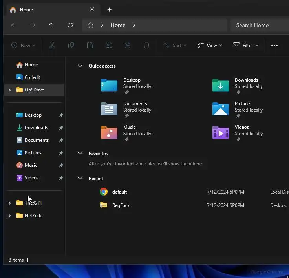Click the folder icon next to RegFuck
The height and width of the screenshot is (278, 289).
click(104, 205)
